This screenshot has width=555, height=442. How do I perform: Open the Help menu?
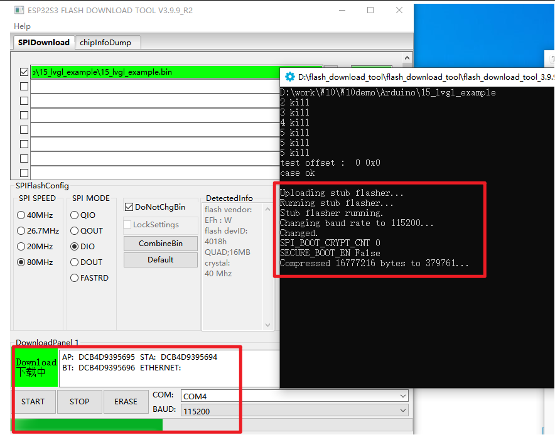(x=22, y=26)
